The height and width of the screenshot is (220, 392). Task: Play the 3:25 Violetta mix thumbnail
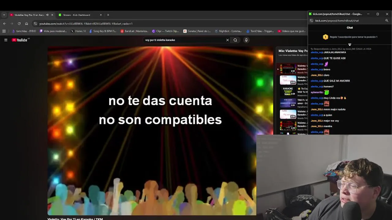pos(288,80)
